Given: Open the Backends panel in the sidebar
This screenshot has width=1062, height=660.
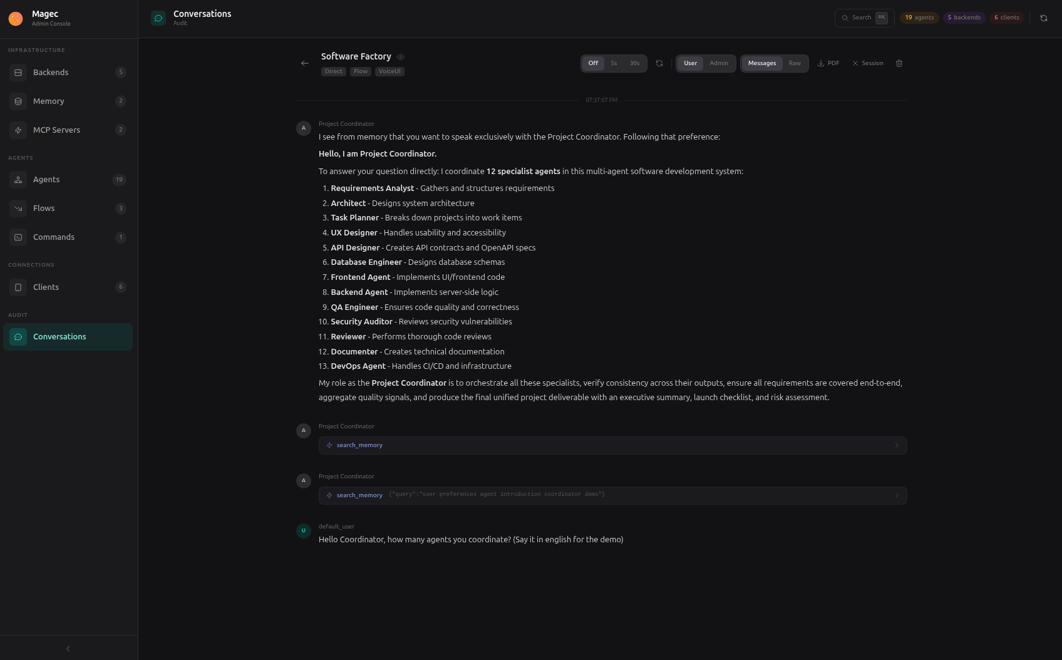Looking at the screenshot, I should coord(50,72).
